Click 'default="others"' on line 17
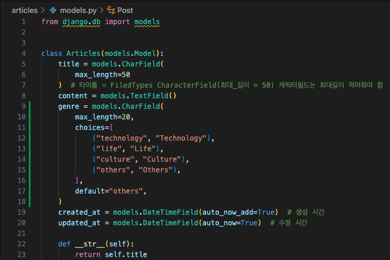 pos(109,191)
